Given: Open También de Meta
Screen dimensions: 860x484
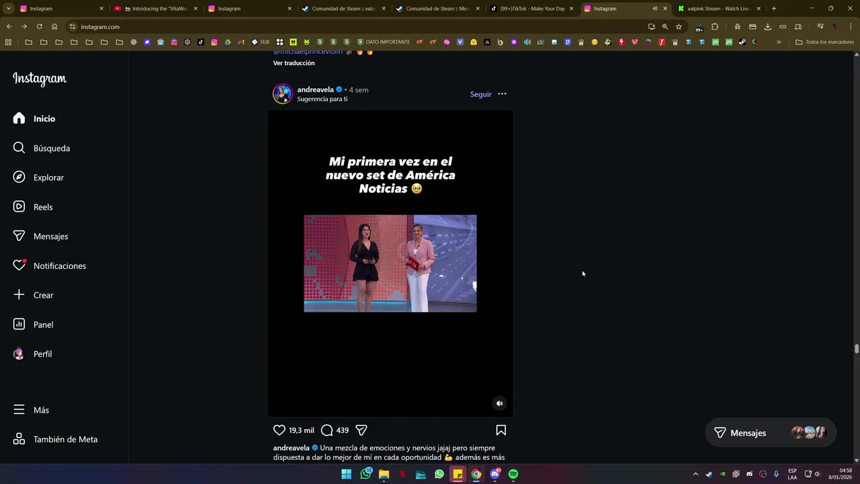Looking at the screenshot, I should pos(55,440).
